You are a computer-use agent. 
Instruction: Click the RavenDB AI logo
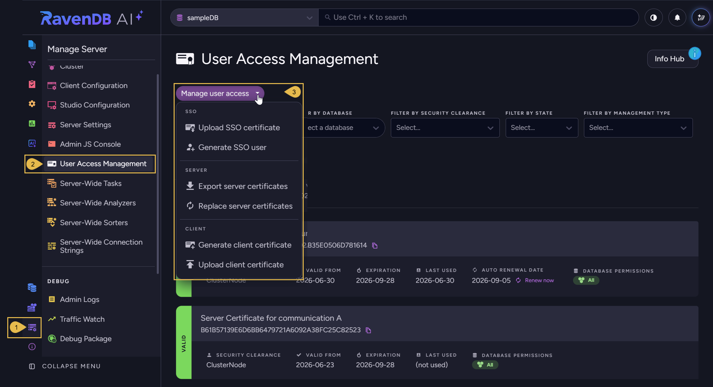click(x=91, y=18)
